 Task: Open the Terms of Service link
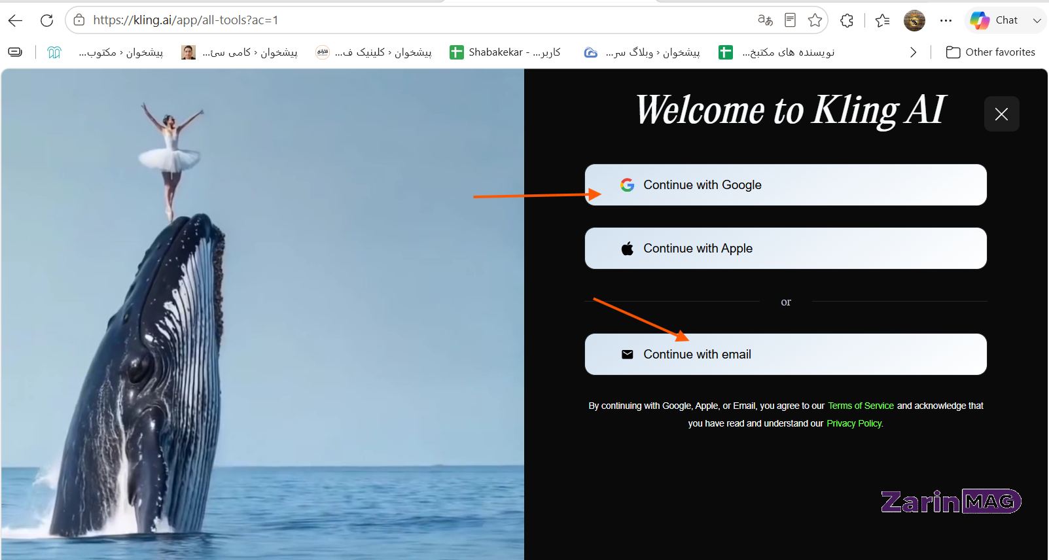861,406
